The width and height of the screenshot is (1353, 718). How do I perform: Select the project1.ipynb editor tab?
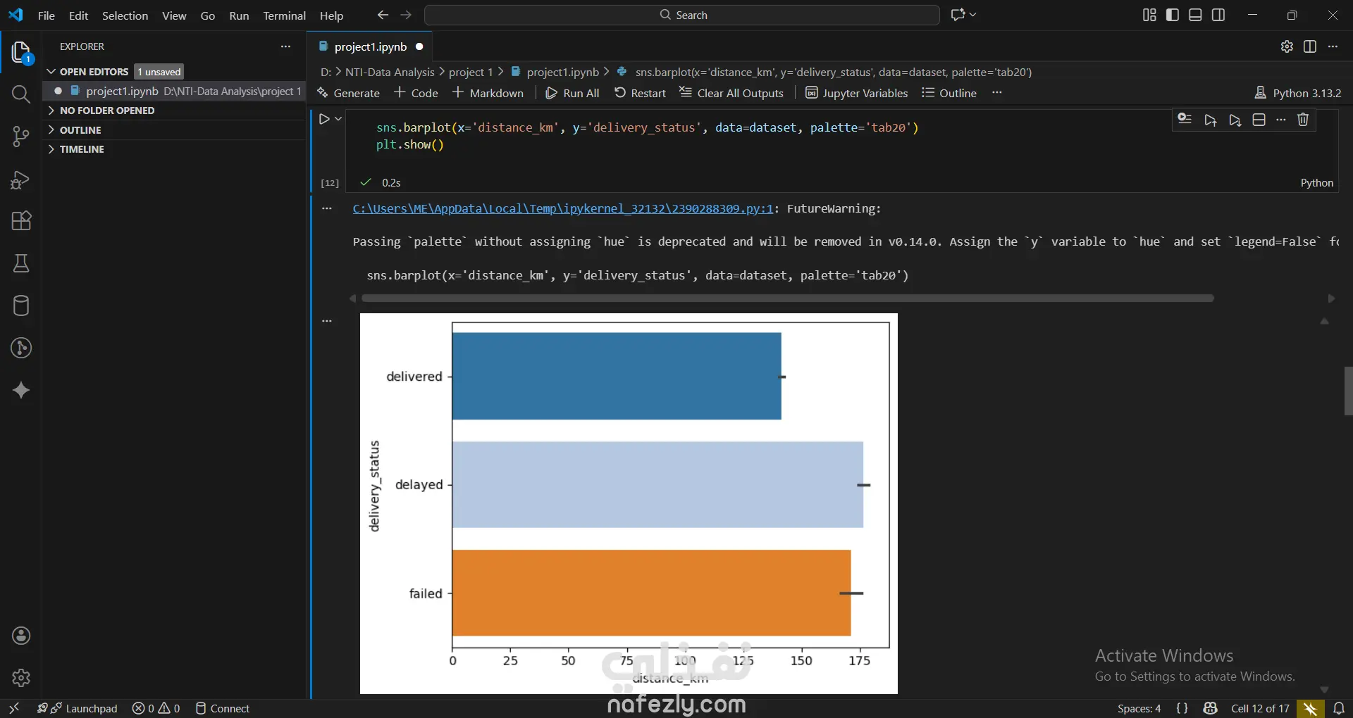(x=370, y=46)
